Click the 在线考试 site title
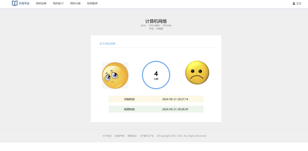 click(24, 3)
